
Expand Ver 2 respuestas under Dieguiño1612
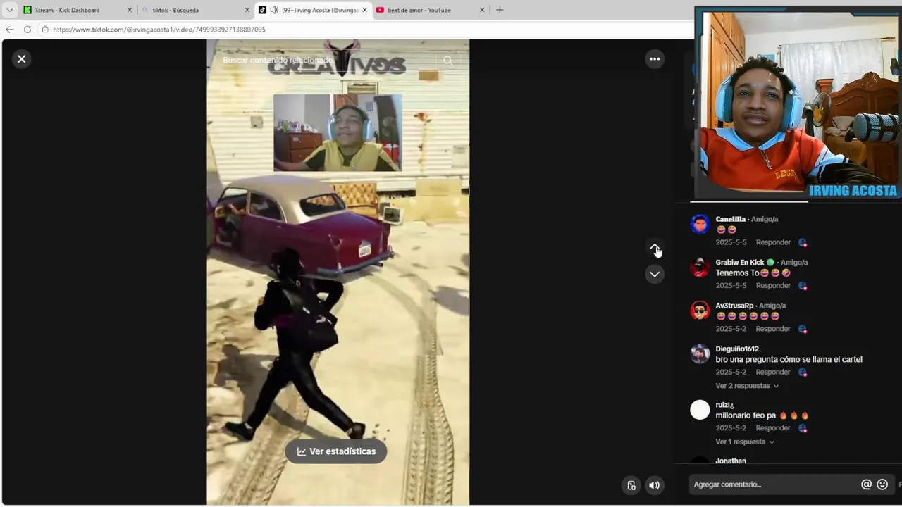747,386
